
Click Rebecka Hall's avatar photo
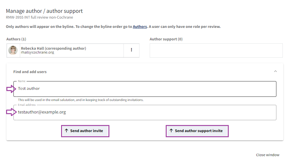[13, 50]
